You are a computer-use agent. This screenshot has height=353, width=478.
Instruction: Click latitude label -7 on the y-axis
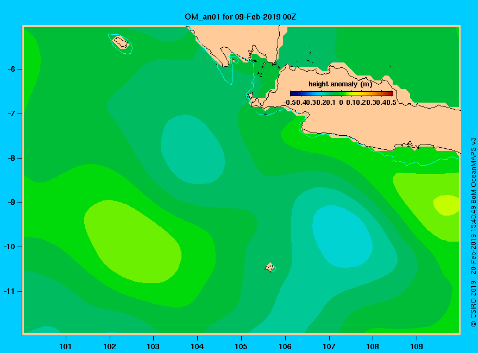11,114
